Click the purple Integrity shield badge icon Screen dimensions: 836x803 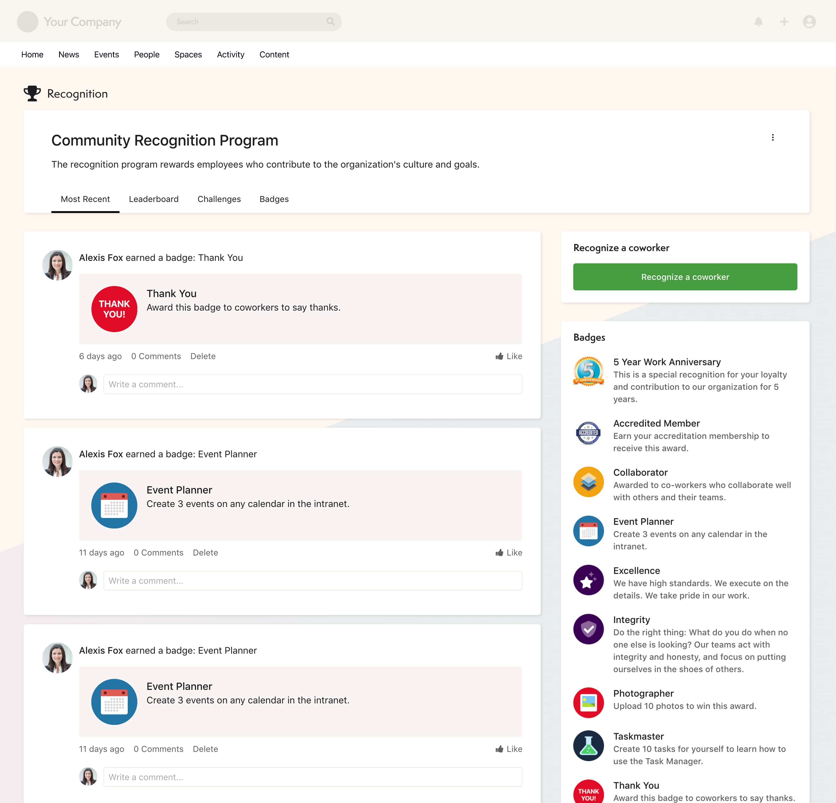(589, 629)
